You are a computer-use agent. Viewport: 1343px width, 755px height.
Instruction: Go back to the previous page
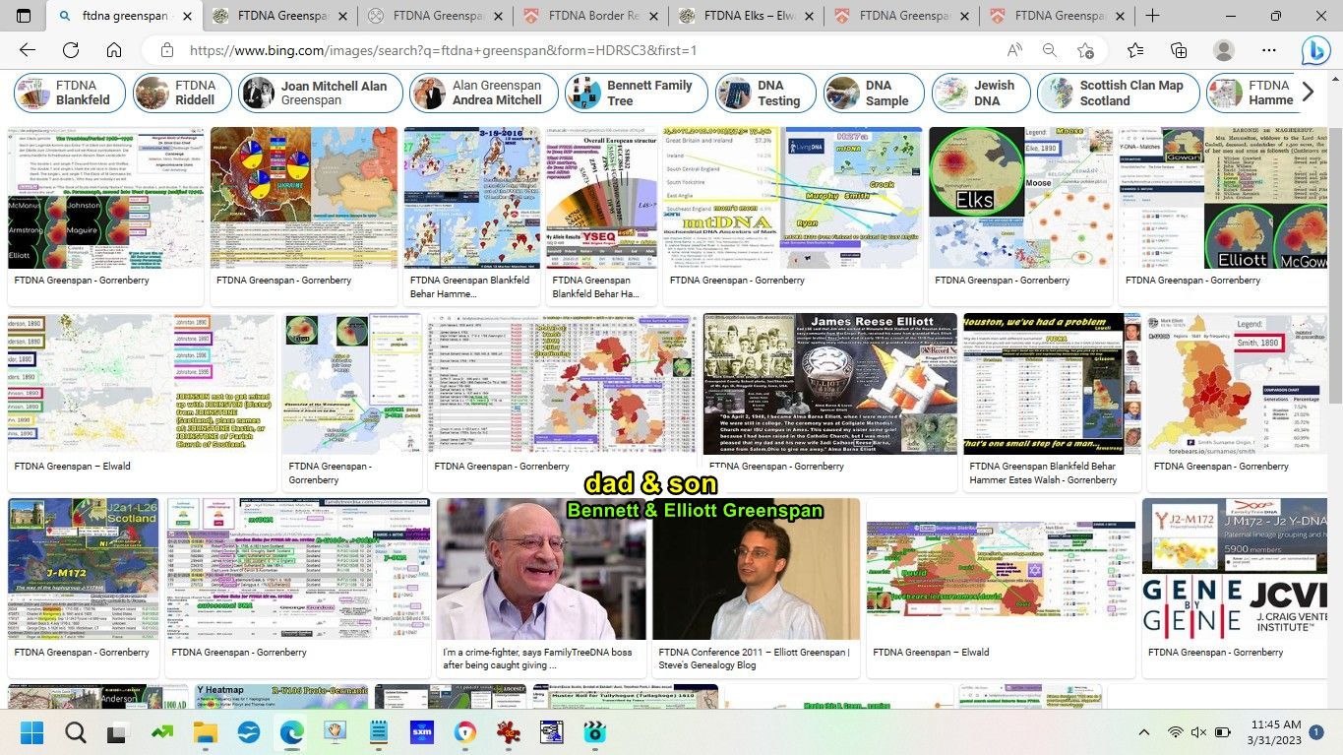(x=28, y=50)
